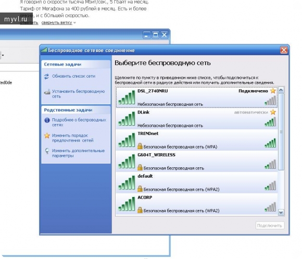Click the gold star next to Подключено
Viewport: 302px width, 259px height.
point(273,91)
